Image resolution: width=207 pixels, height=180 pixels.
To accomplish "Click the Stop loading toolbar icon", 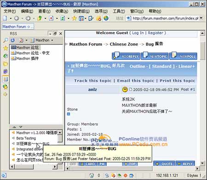I will tap(51, 18).
